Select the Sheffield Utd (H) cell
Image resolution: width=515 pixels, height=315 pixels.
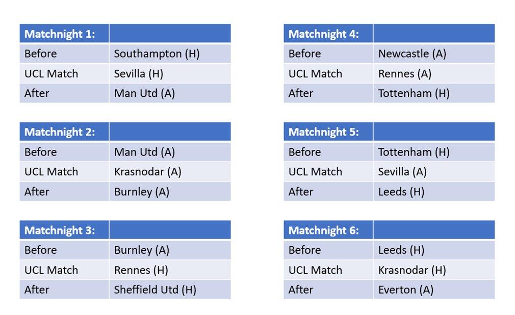pyautogui.click(x=155, y=290)
